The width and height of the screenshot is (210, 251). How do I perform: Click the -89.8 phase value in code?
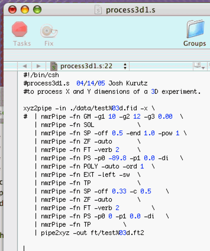(117, 158)
